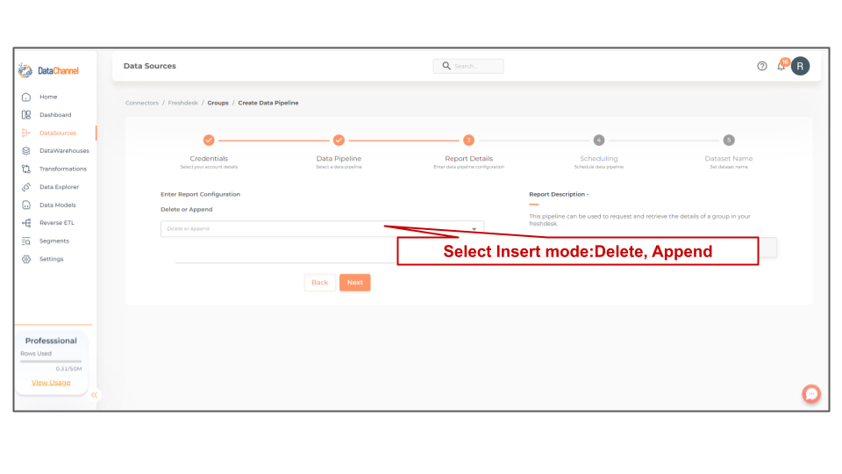Viewport: 842px width, 474px height.
Task: Open the Segments icon
Action: coord(25,241)
